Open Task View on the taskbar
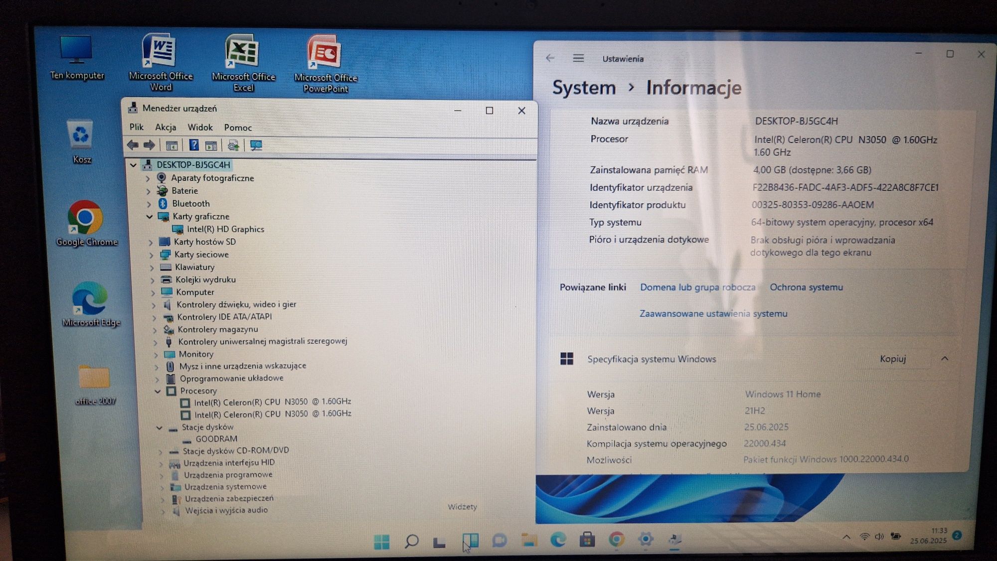The image size is (997, 561). 440,542
